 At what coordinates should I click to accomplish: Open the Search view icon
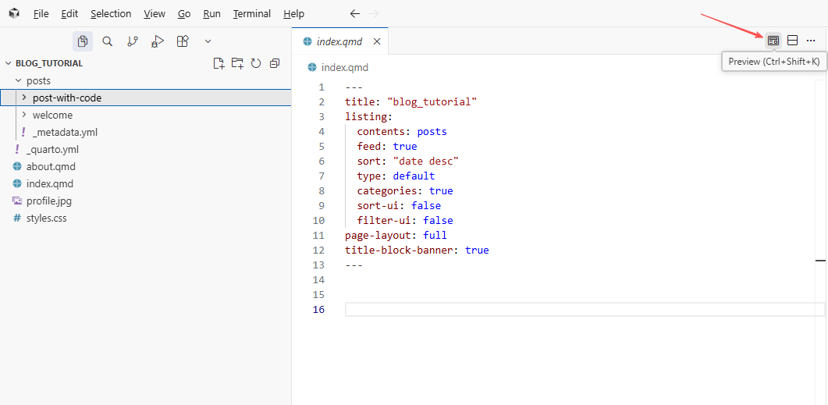108,41
